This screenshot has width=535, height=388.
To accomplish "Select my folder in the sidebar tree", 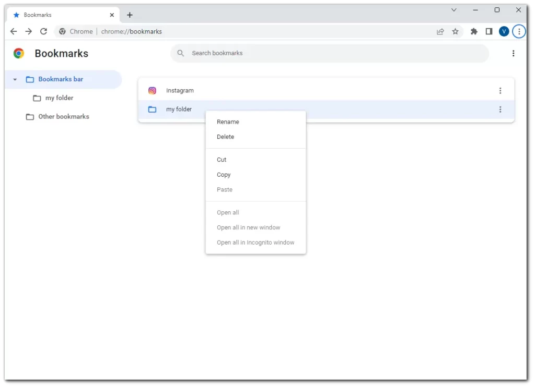I will 60,98.
